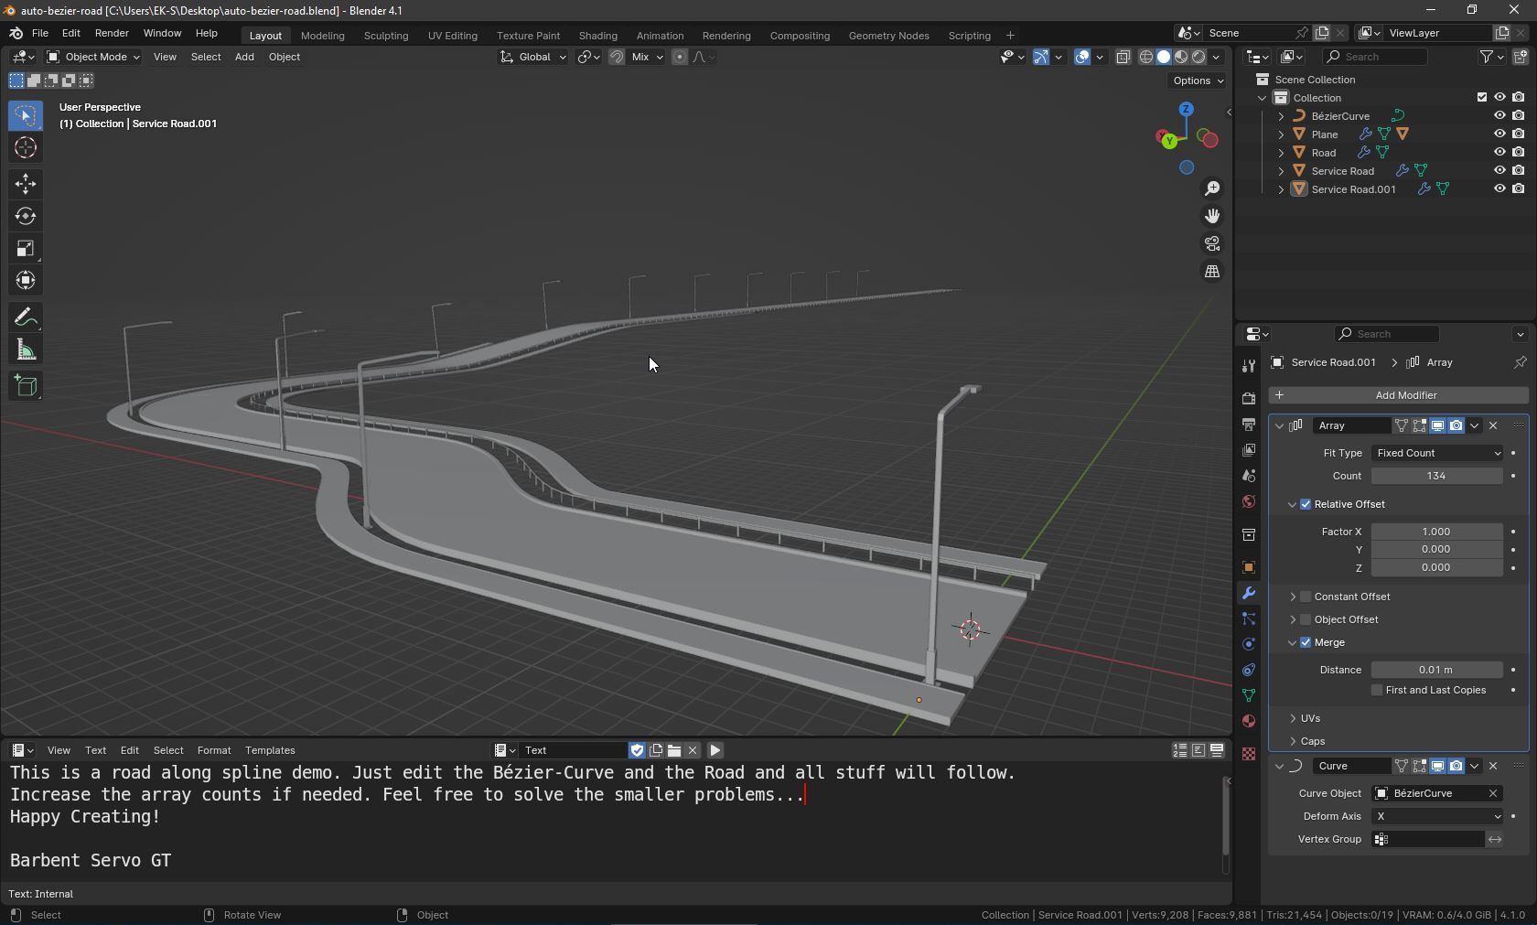Uncheck the Relative Offset checkbox
The height and width of the screenshot is (925, 1537).
click(x=1306, y=504)
